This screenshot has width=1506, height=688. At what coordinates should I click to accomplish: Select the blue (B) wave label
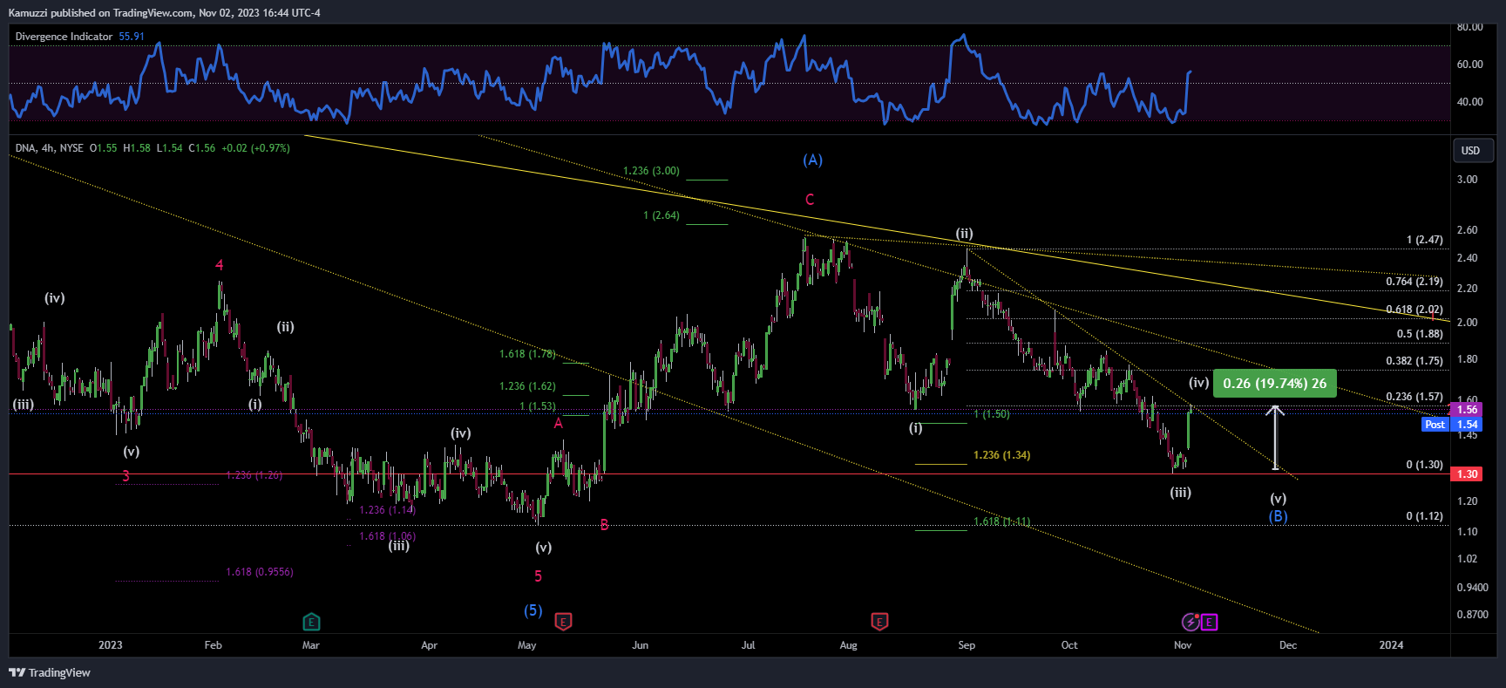pyautogui.click(x=1278, y=516)
